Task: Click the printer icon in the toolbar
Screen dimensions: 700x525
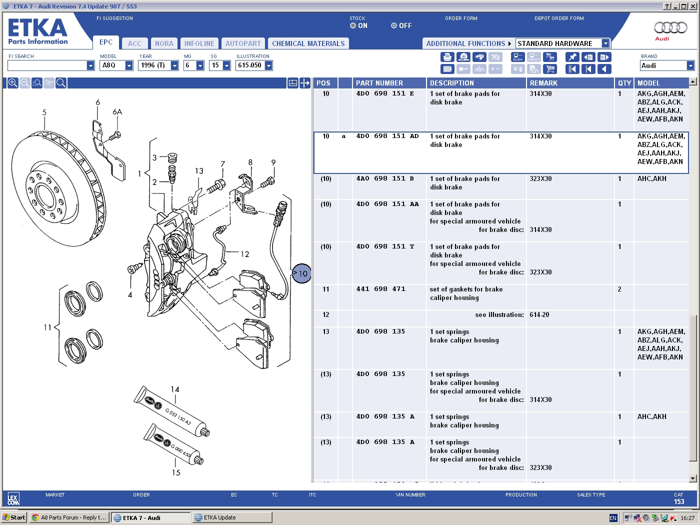Action: point(447,57)
